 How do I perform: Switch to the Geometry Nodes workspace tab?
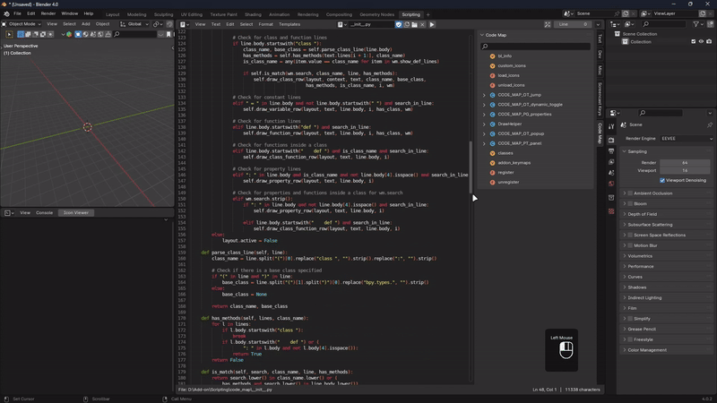(x=376, y=14)
